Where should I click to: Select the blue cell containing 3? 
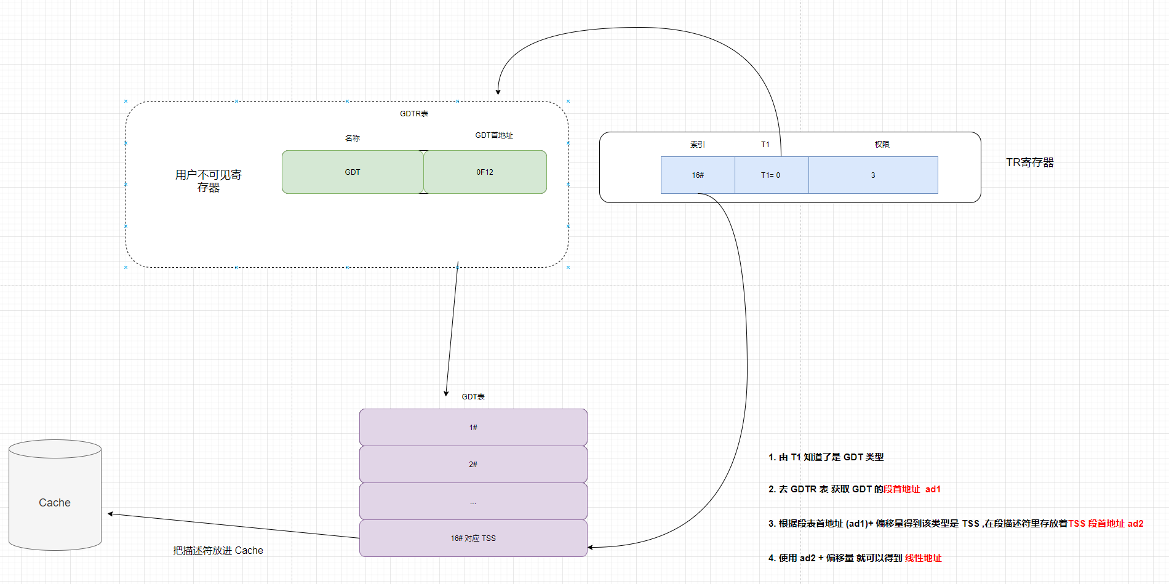tap(873, 175)
